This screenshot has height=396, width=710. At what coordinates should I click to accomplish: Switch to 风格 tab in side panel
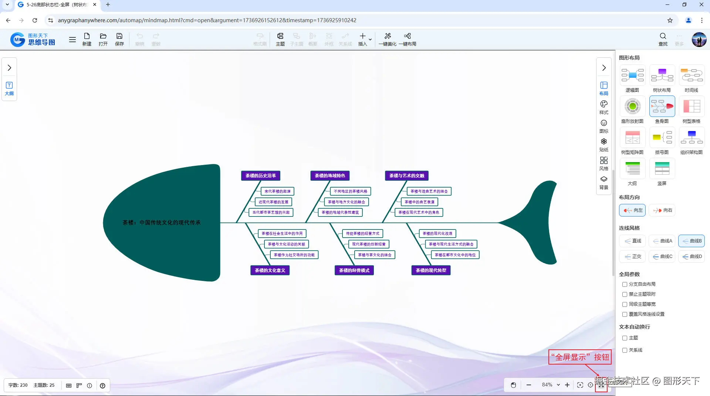pyautogui.click(x=604, y=164)
